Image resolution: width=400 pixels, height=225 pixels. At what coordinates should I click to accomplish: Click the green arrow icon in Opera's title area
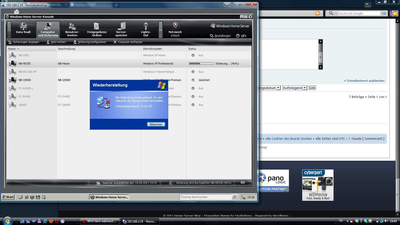point(367,4)
